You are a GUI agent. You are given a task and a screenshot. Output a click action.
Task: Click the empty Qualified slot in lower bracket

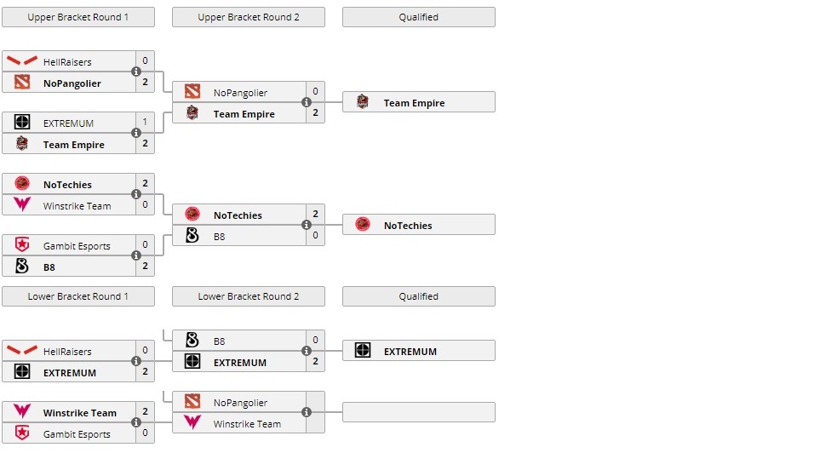pos(419,412)
